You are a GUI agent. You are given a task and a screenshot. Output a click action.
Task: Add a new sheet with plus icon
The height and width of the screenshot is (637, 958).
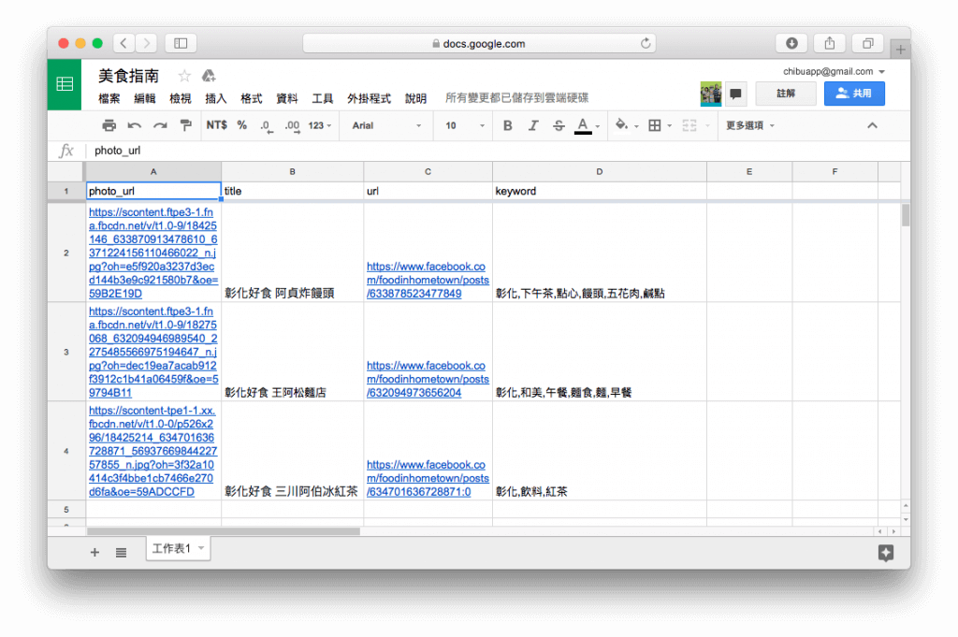94,553
